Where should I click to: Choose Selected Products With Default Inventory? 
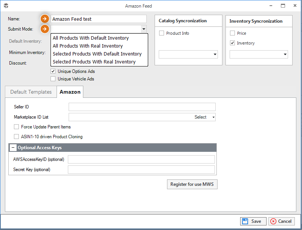point(99,54)
